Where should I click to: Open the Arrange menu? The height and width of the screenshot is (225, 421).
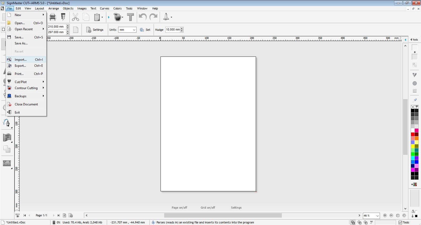(x=54, y=8)
